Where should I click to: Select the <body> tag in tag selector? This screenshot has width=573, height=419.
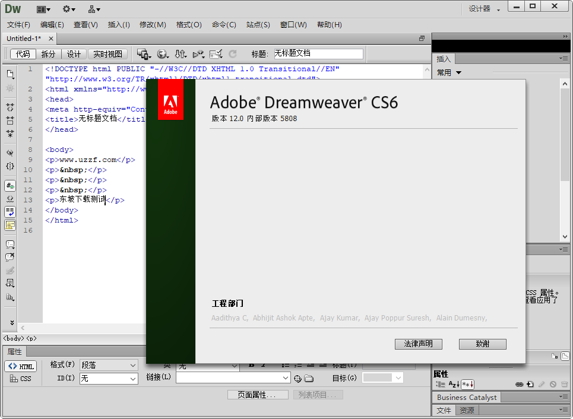(14, 338)
